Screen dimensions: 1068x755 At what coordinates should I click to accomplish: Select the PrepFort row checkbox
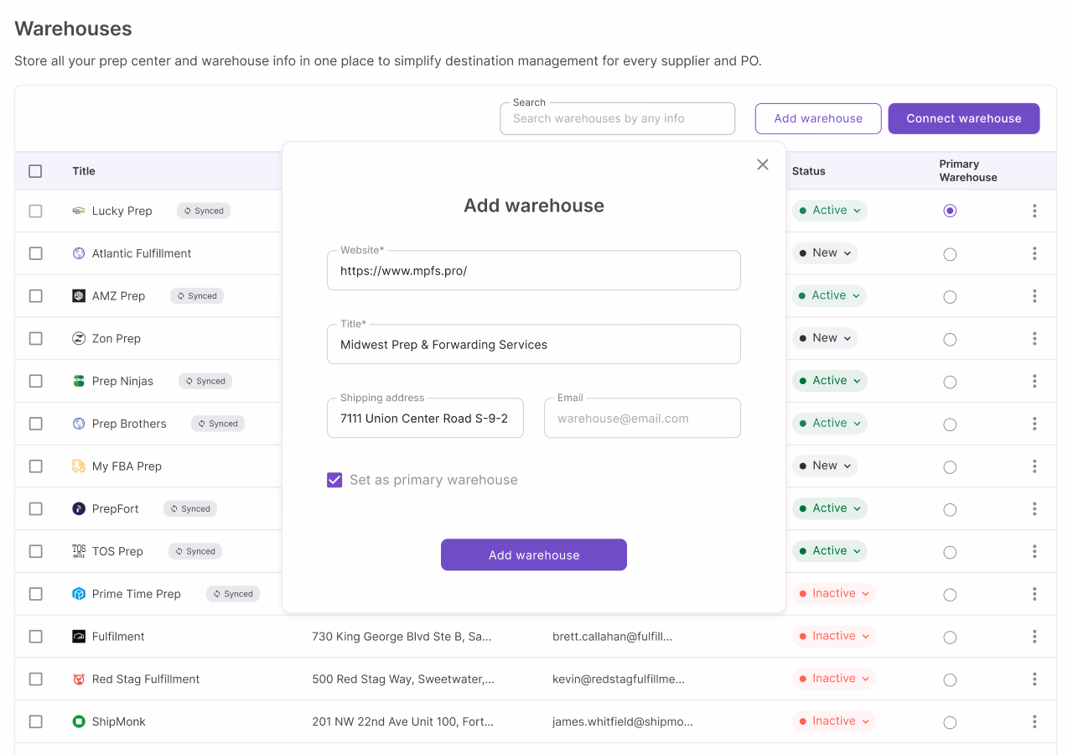tap(35, 508)
